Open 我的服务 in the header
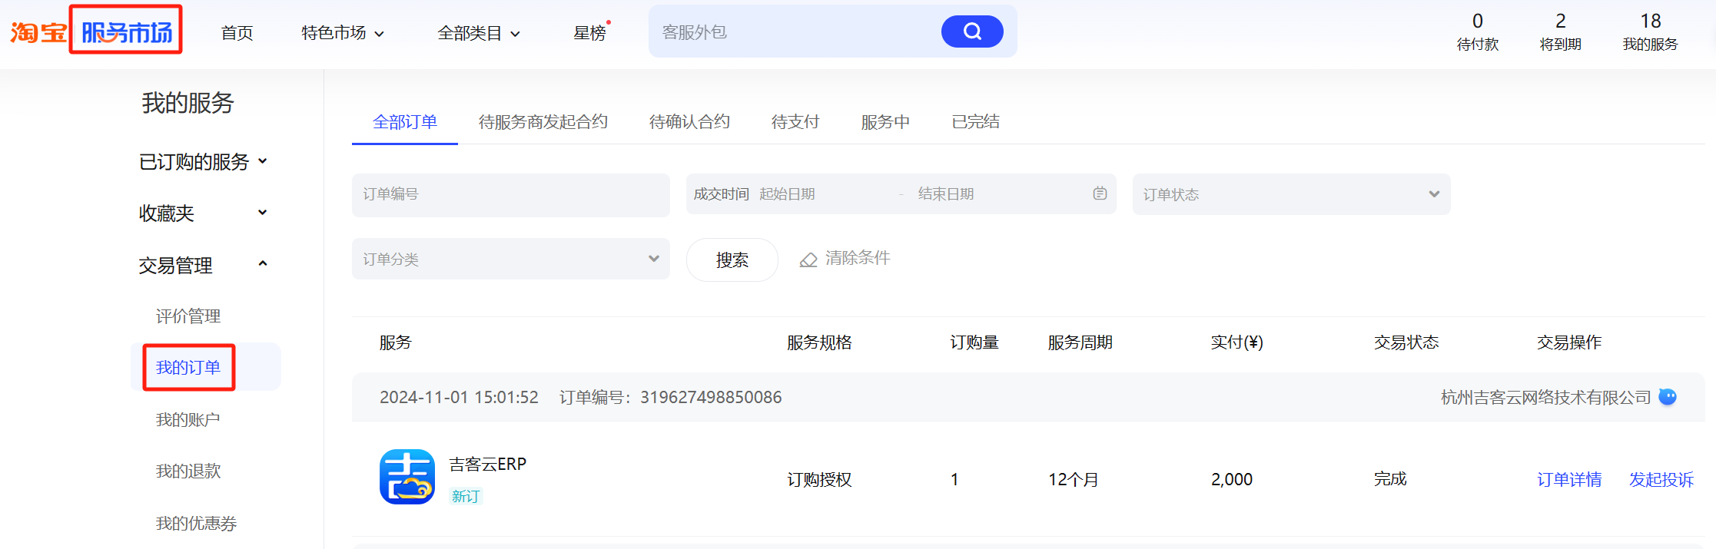 tap(1651, 32)
